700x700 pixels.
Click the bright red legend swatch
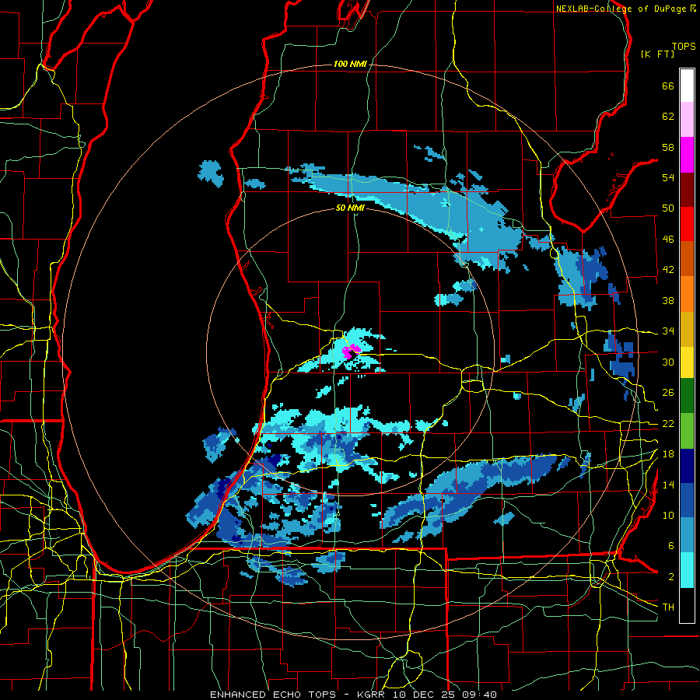(687, 224)
